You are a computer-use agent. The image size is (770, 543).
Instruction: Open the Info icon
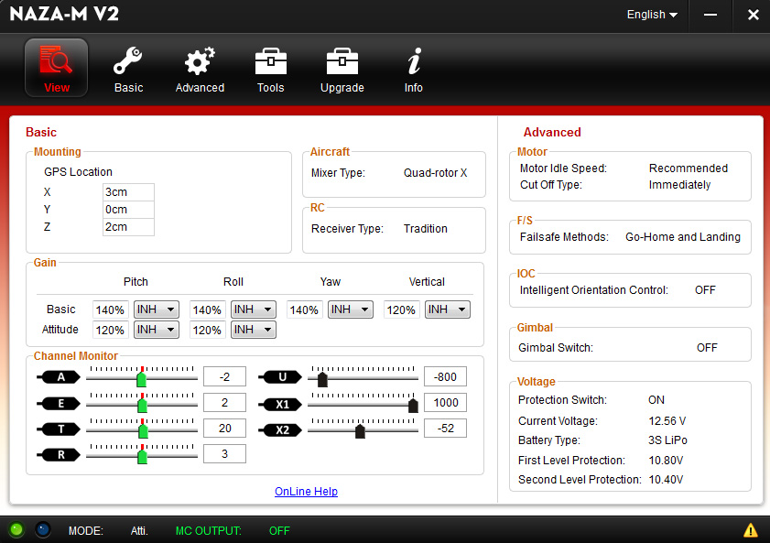click(414, 70)
